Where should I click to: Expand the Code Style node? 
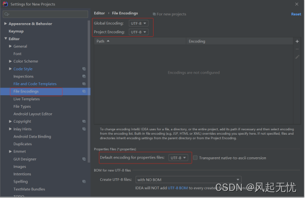pos(10,69)
